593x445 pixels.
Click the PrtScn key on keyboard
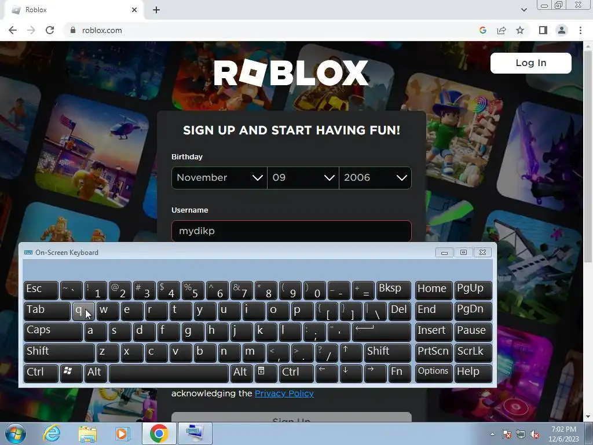tap(433, 352)
